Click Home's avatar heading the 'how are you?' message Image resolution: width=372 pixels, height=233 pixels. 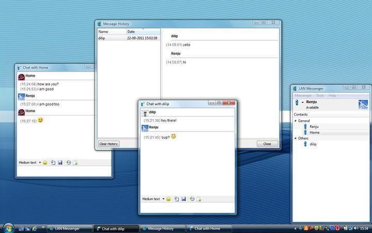point(21,77)
